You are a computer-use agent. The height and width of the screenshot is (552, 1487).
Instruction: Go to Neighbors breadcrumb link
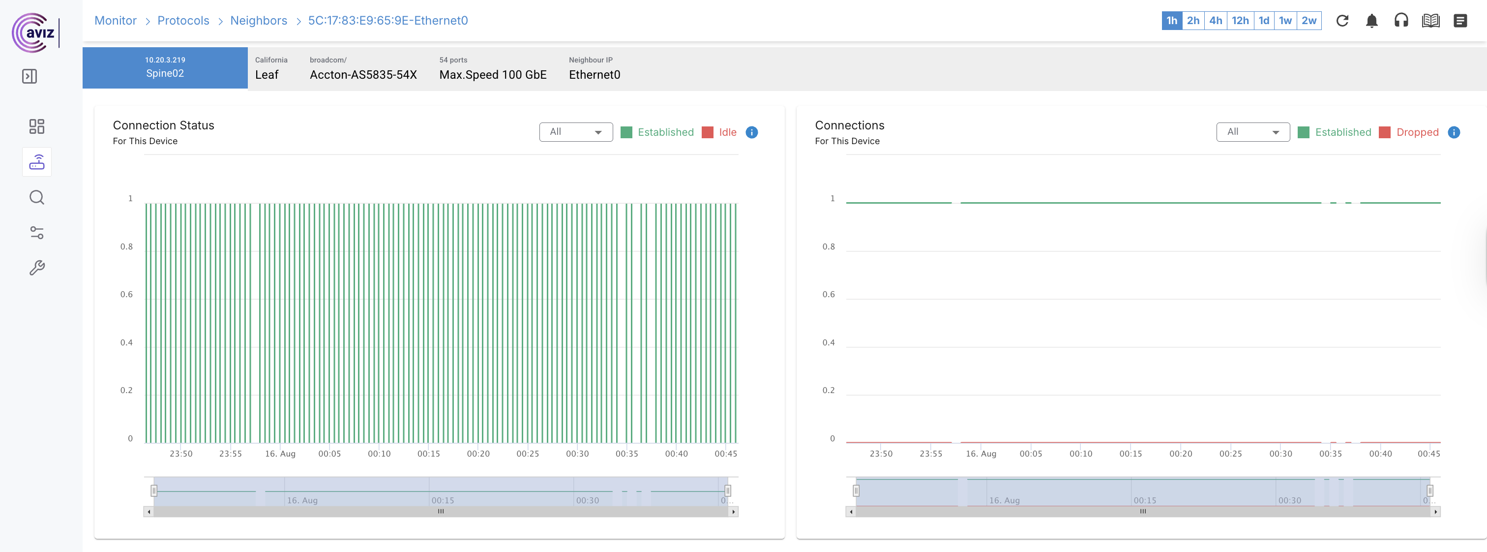[259, 21]
